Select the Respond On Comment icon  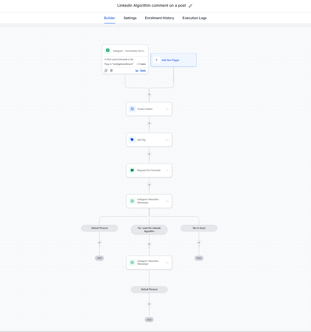pyautogui.click(x=132, y=170)
